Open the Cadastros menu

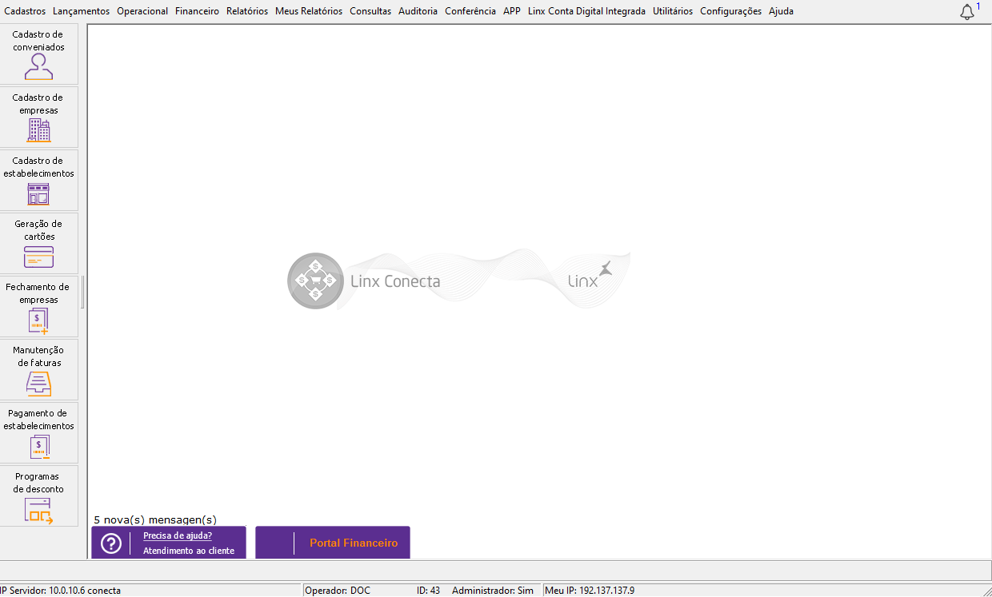25,11
